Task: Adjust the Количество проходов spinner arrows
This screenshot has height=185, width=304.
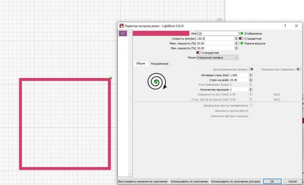Action: tap(250, 89)
